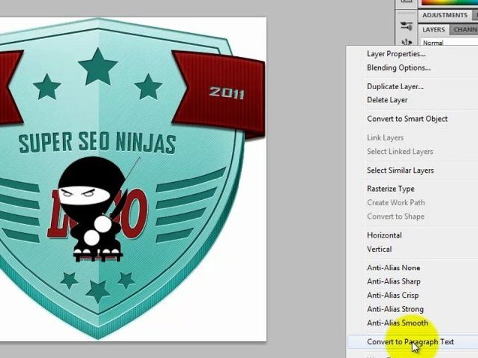
Task: Choose Duplicate Layer menu entry
Action: tap(395, 87)
